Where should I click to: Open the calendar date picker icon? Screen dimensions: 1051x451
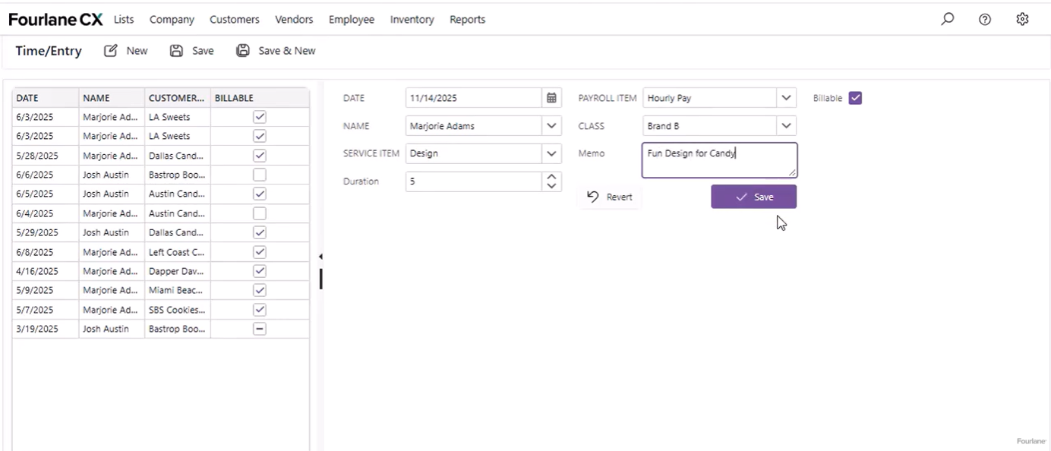click(552, 98)
